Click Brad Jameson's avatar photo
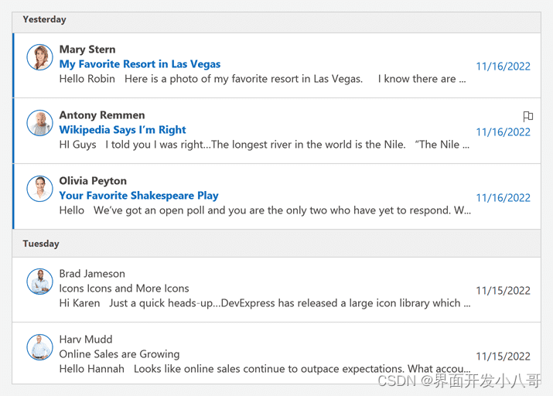The image size is (553, 396). [39, 282]
